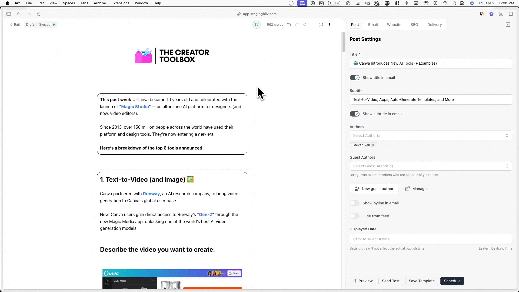Viewport: 519px width, 292px height.
Task: Open the Select Author(s) dropdown
Action: (x=431, y=135)
